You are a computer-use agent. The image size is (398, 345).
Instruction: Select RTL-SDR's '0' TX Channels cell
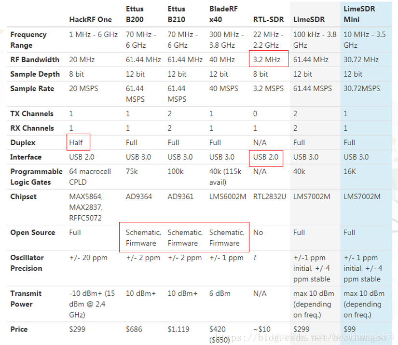tap(255, 114)
